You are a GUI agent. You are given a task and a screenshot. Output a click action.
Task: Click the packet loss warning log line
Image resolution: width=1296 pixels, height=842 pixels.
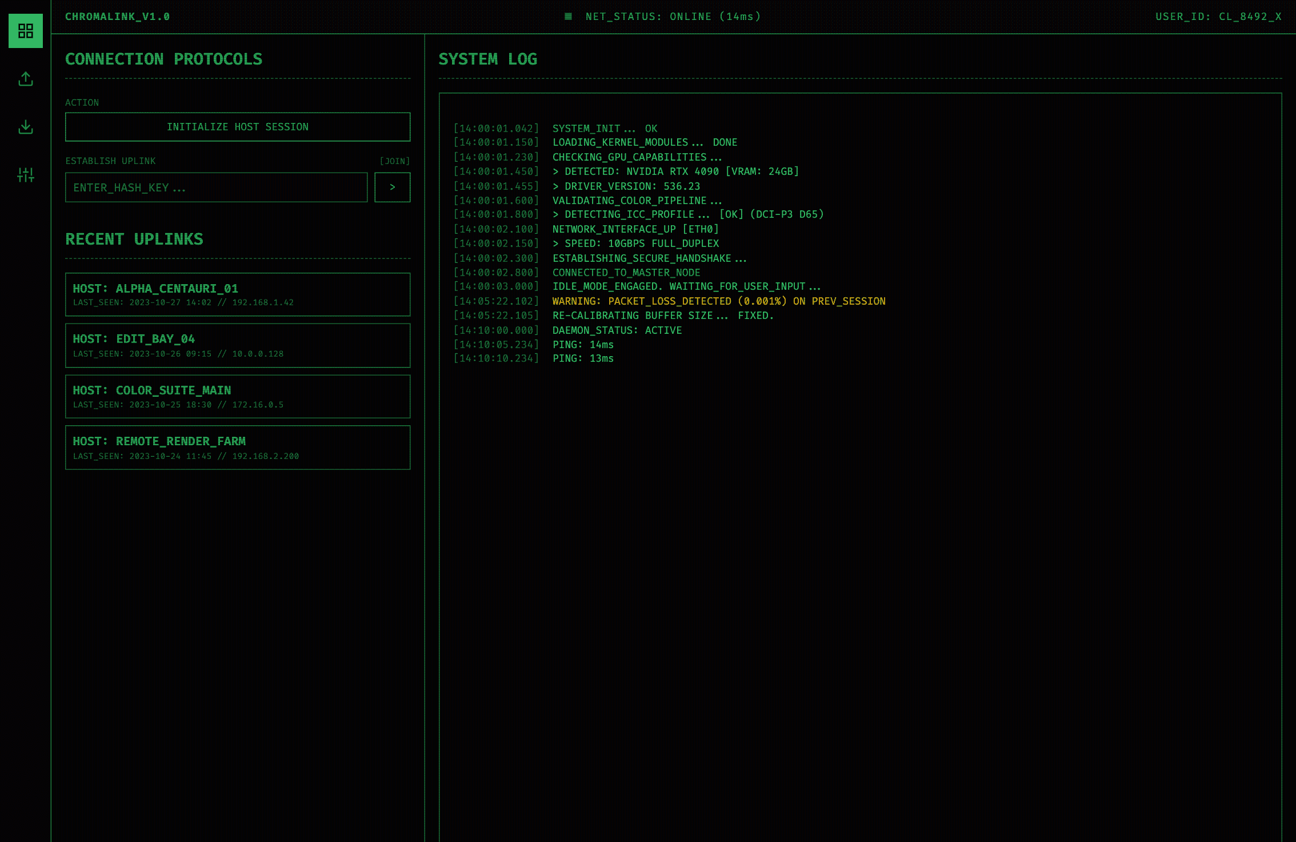click(718, 301)
